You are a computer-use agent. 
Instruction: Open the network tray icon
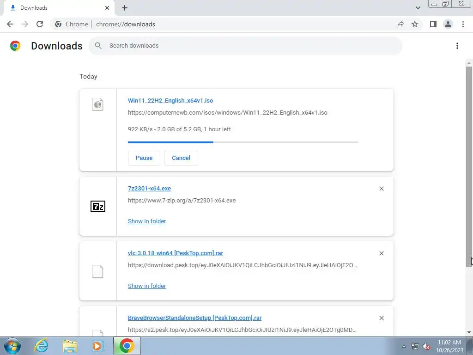click(x=415, y=346)
